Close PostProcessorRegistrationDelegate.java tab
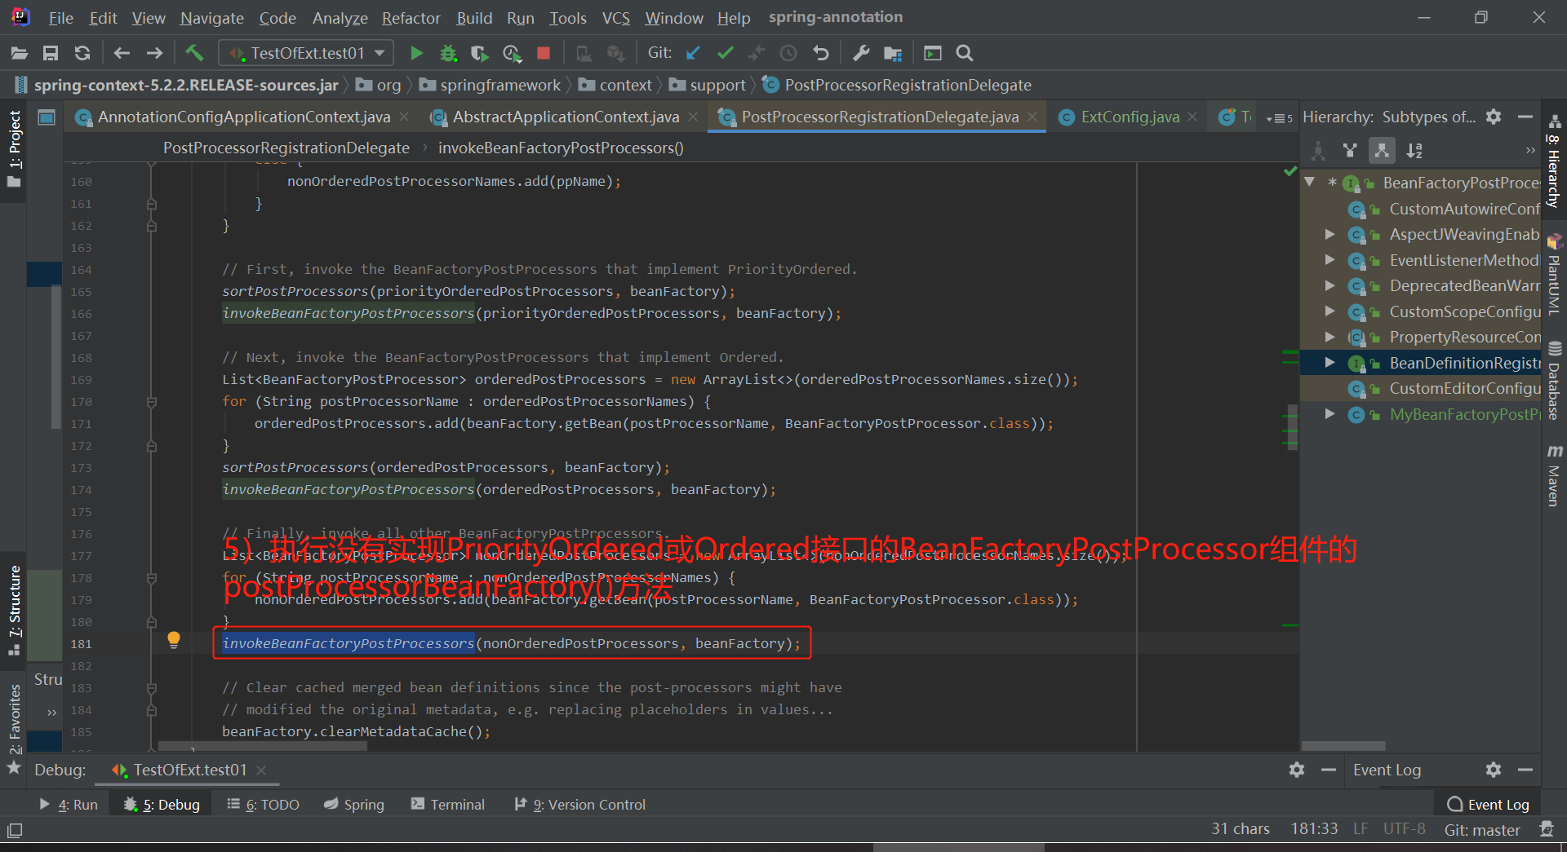This screenshot has width=1567, height=852. pyautogui.click(x=1032, y=117)
